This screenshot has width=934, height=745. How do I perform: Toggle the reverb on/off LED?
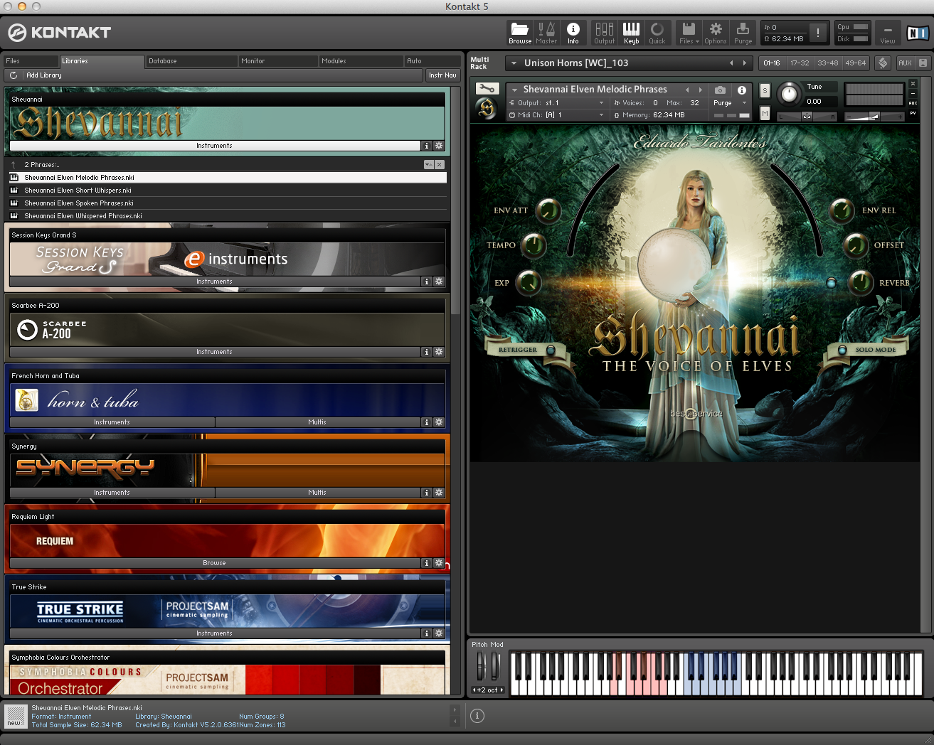(x=831, y=283)
